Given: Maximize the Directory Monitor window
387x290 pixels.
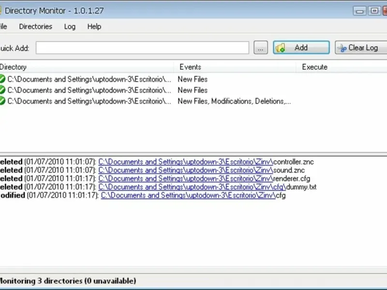Looking at the screenshot, I should point(374,11).
